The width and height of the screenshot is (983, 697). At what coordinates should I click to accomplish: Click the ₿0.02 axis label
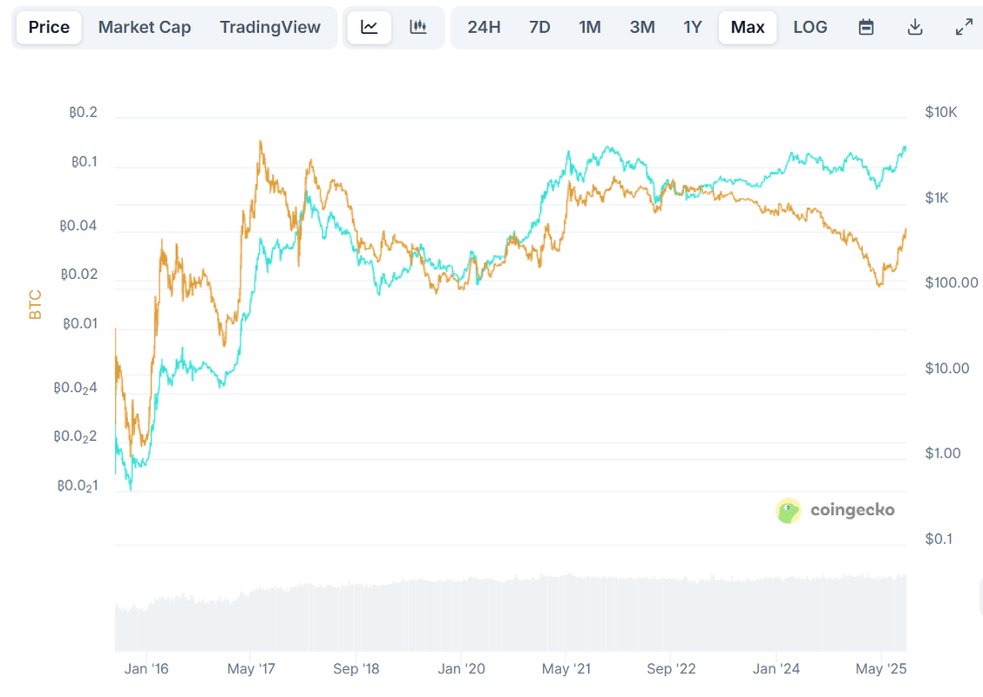click(x=79, y=274)
